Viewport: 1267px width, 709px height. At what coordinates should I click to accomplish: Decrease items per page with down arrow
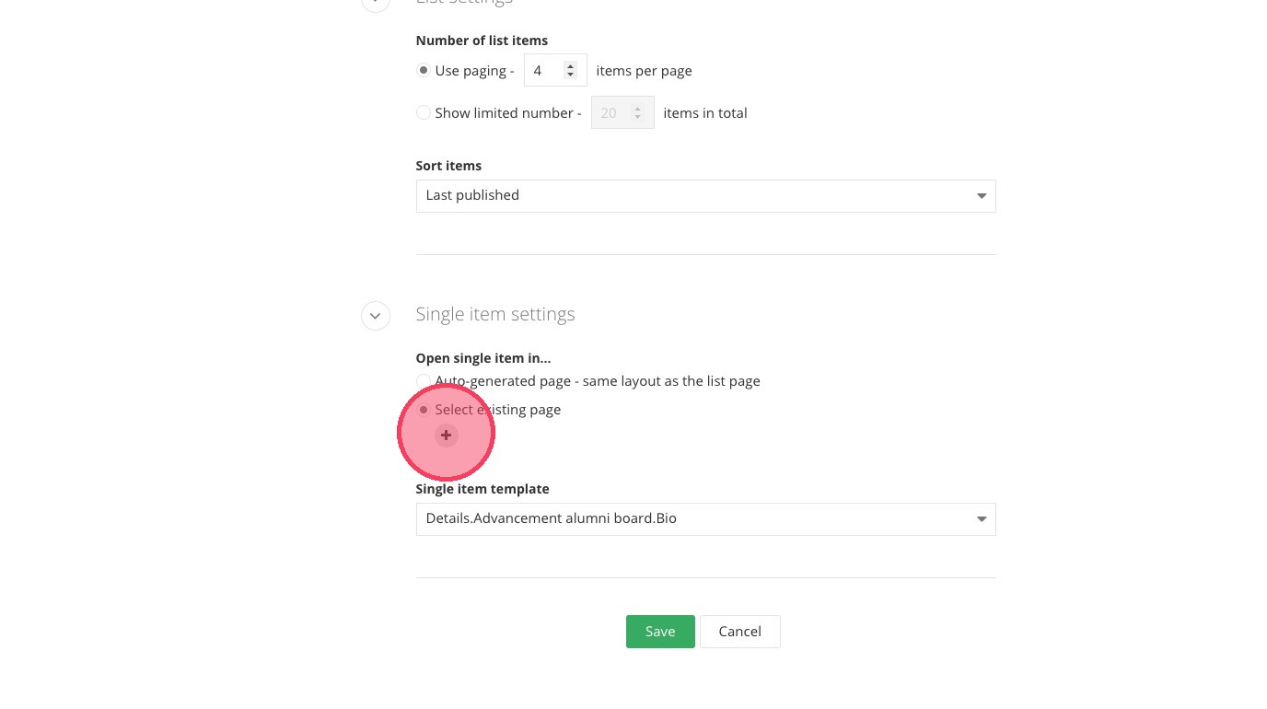click(x=571, y=76)
